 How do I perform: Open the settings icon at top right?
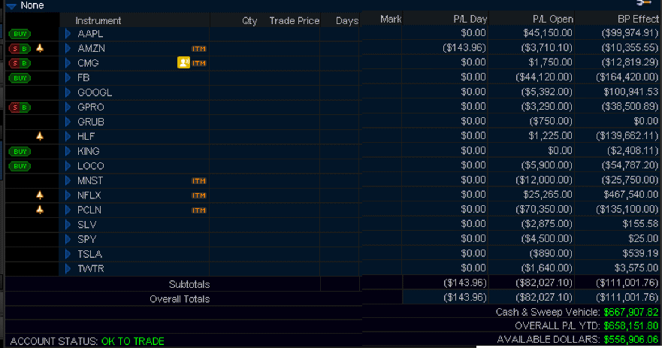point(643,4)
